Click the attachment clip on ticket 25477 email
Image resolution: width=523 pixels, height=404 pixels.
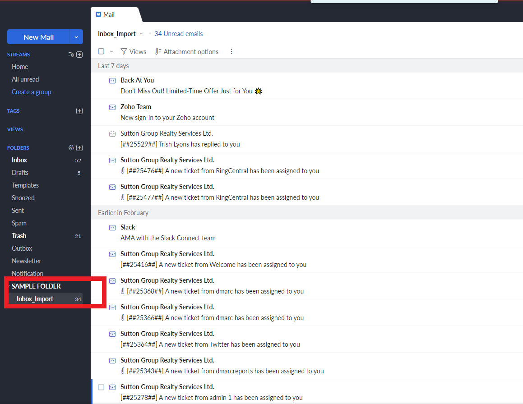click(122, 197)
